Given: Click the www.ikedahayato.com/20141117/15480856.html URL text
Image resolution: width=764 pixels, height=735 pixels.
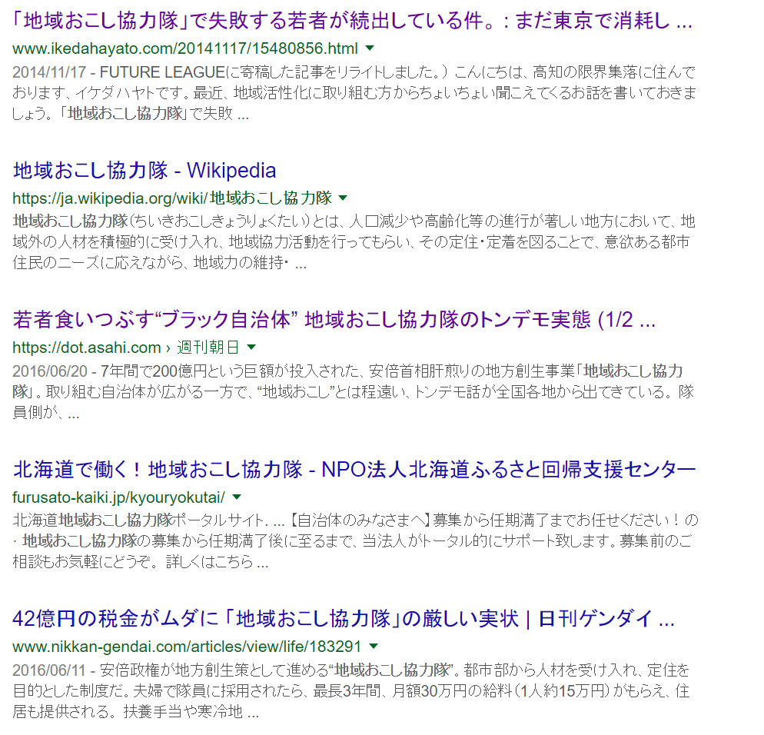Looking at the screenshot, I should click(x=185, y=48).
